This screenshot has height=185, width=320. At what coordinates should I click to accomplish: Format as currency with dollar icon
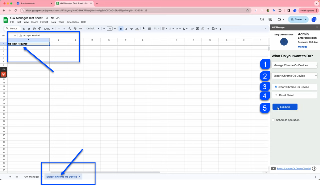click(59, 29)
